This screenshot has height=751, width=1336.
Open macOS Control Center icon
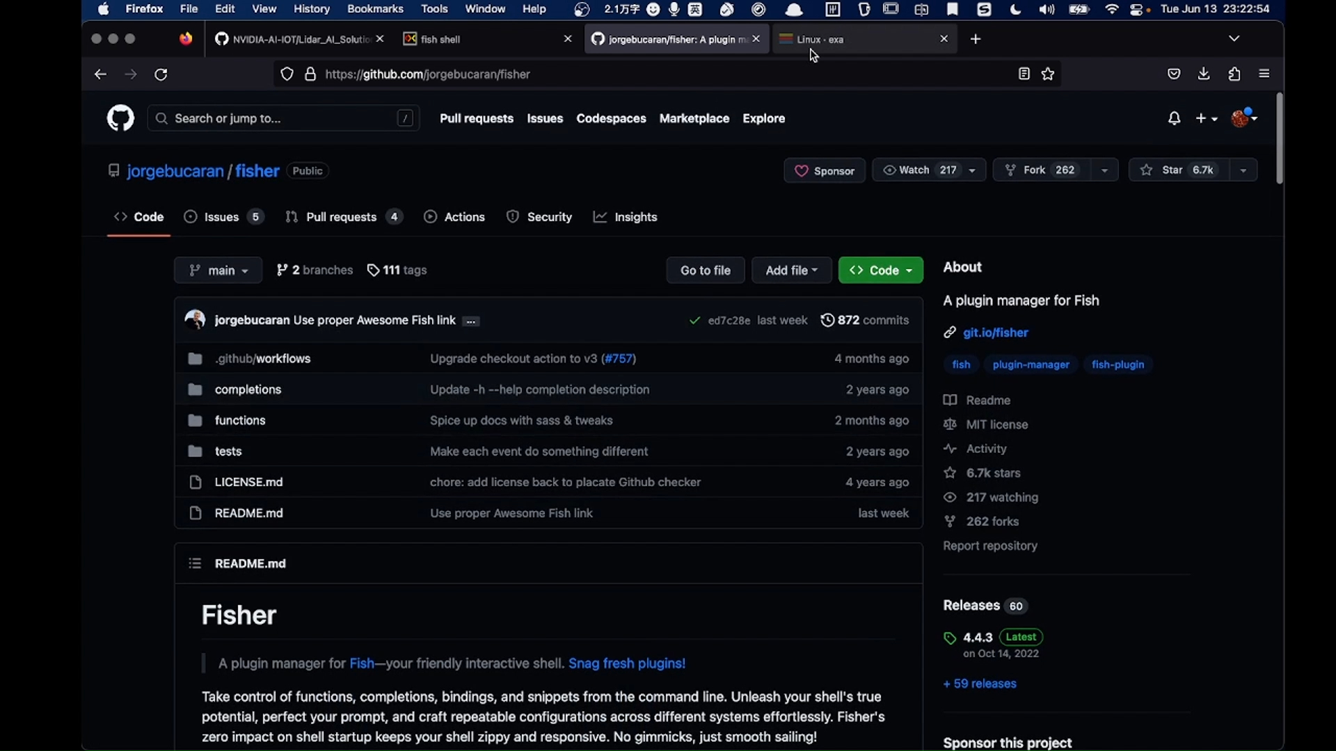[1138, 9]
